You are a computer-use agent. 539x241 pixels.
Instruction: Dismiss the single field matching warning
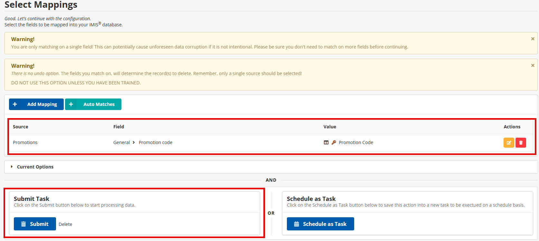pos(533,39)
